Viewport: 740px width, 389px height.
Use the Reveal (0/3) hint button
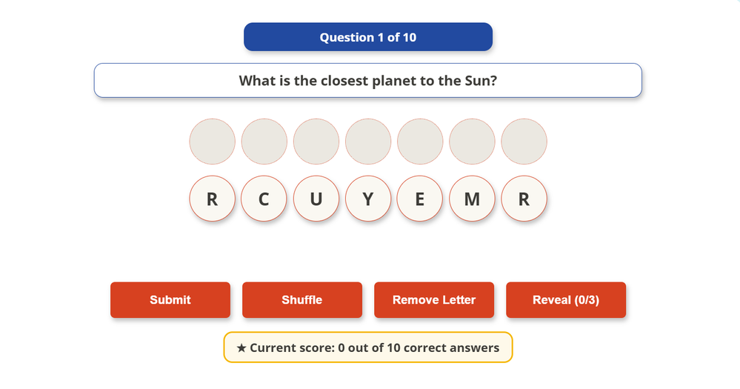(x=566, y=300)
